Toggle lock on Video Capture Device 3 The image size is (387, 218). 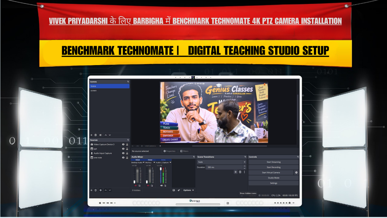pyautogui.click(x=127, y=144)
